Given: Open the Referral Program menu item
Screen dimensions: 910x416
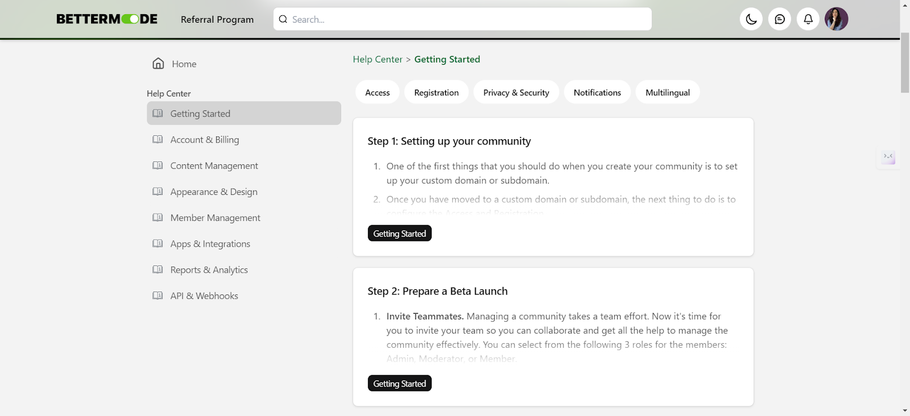Looking at the screenshot, I should tap(217, 19).
